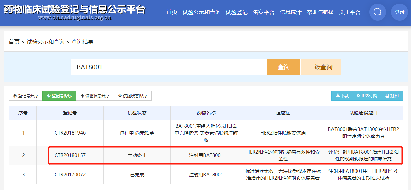
Task: Focus the BAT8001 search input field
Action: coord(169,67)
